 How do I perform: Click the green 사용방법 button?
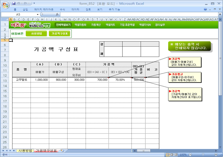click(x=36, y=33)
